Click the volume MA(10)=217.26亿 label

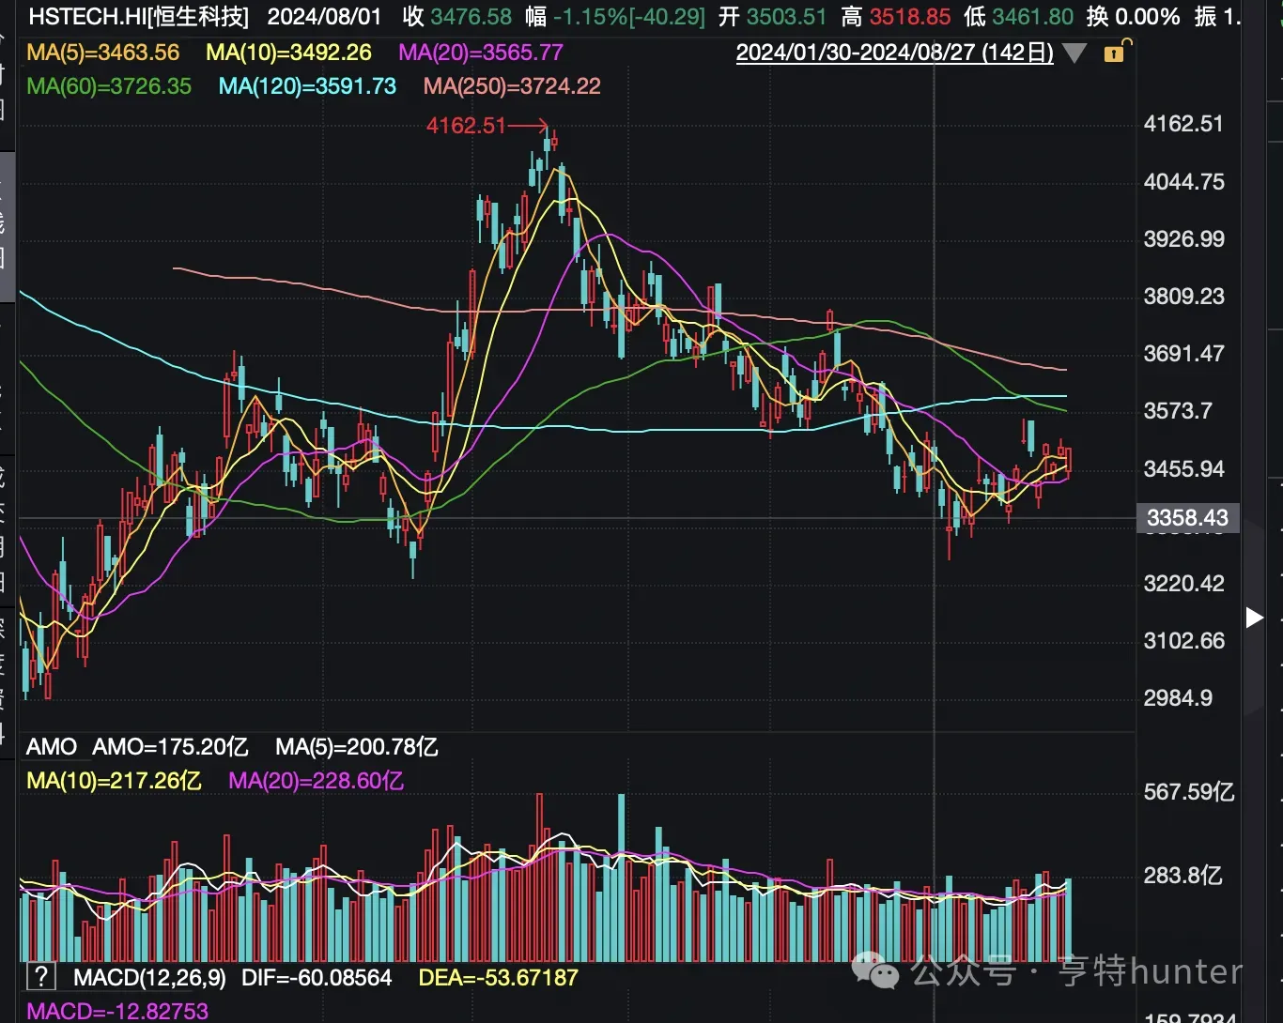[114, 781]
